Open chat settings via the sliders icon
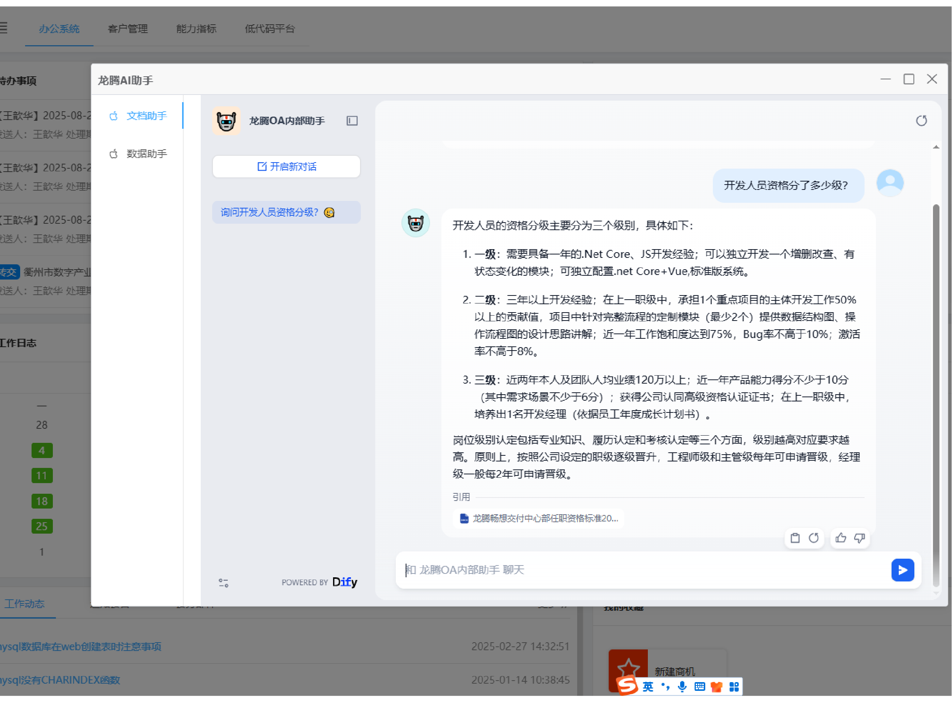The height and width of the screenshot is (703, 952). click(223, 583)
